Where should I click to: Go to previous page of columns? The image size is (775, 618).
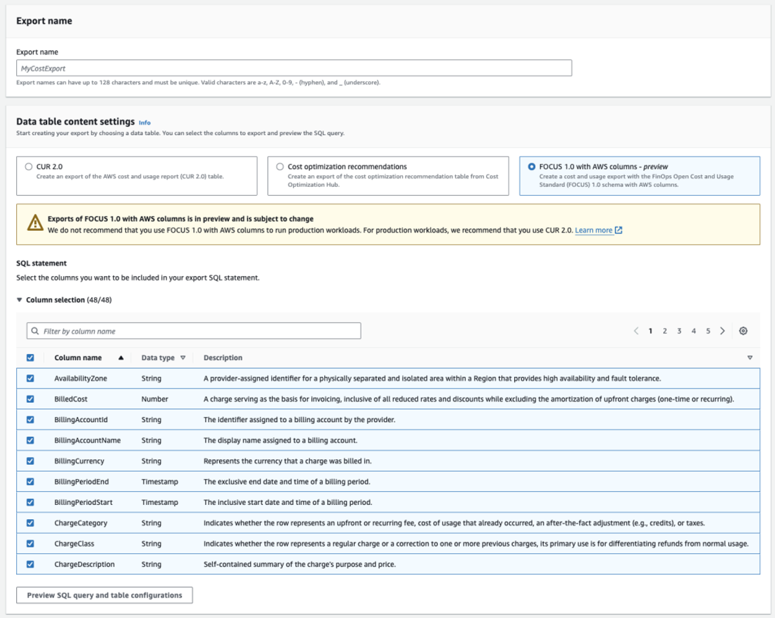(636, 331)
